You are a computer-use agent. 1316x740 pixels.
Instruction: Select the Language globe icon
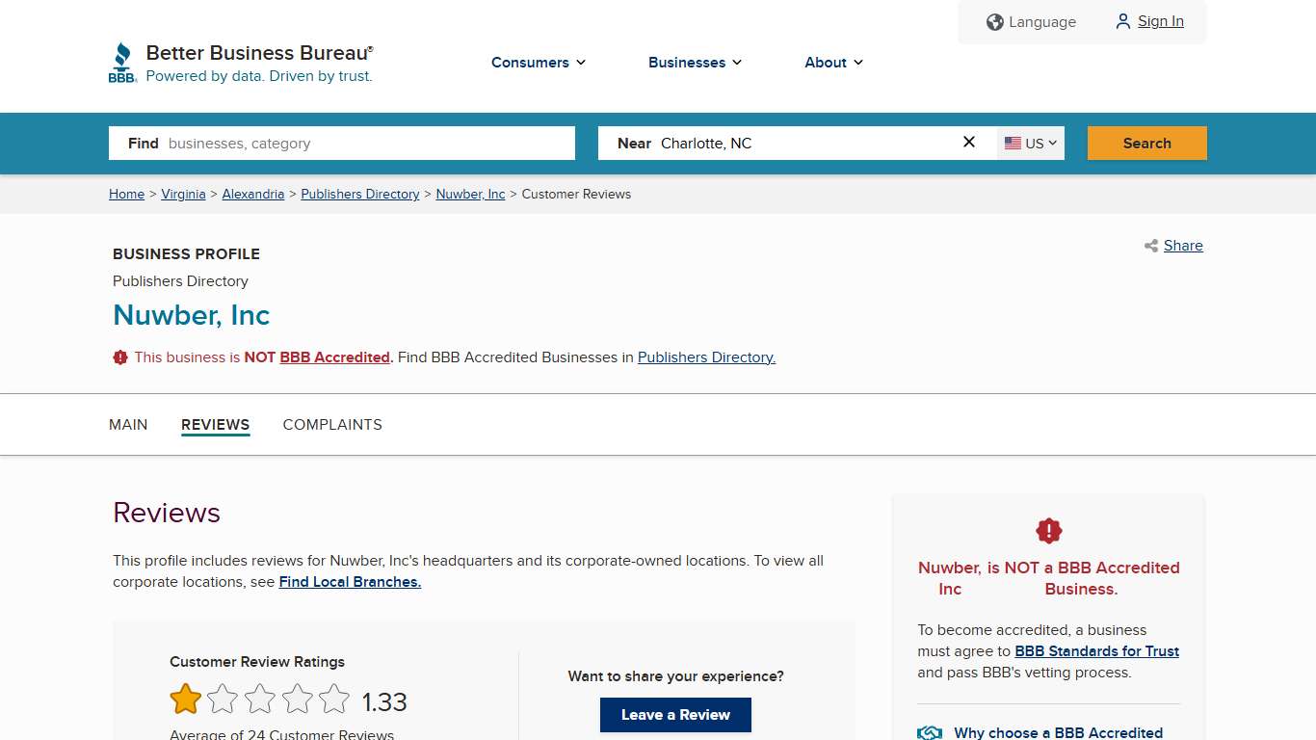[994, 21]
